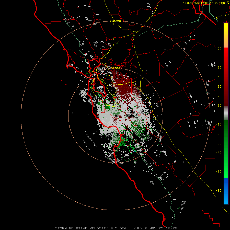Click the "-50" scale value
This screenshot has height=230, width=230.
(218, 162)
